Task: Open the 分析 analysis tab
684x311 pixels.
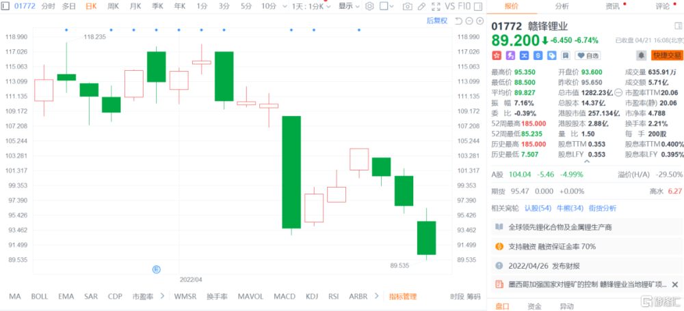Action: [x=562, y=6]
